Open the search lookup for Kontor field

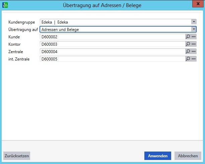coord(188,44)
